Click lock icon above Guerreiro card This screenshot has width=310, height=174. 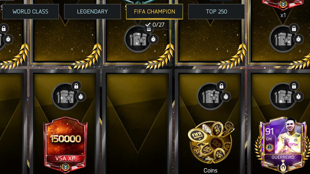click(294, 86)
